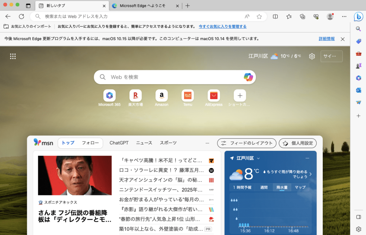This screenshot has height=235, width=366.
Task: Reload the page with the refresh icon
Action: pyautogui.click(x=21, y=16)
